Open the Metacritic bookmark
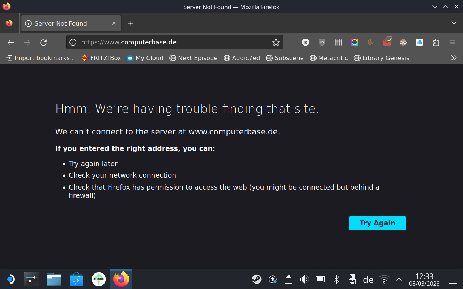The height and width of the screenshot is (289, 463). coord(328,58)
